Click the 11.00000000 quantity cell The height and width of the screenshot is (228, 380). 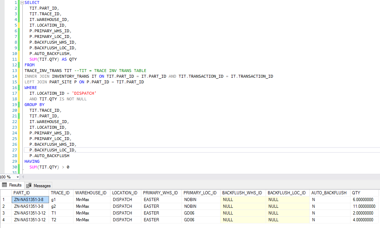364,206
